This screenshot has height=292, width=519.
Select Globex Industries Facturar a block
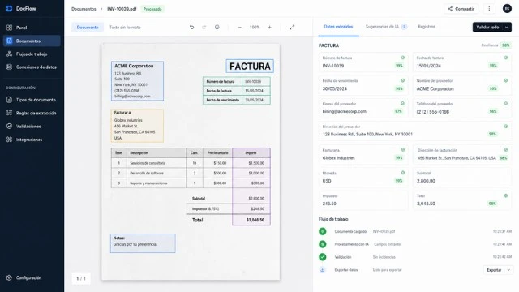coord(137,126)
